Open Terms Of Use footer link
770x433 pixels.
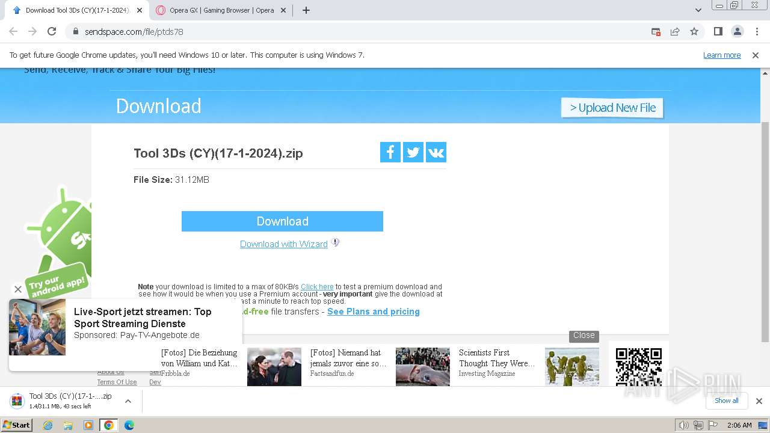click(117, 382)
